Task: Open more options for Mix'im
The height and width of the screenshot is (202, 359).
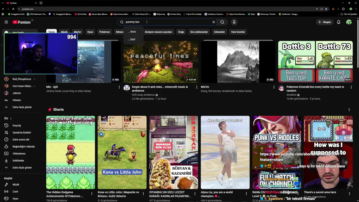Action: click(274, 87)
